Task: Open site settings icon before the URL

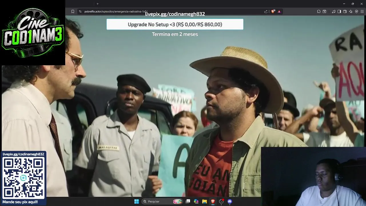Action: (x=80, y=11)
